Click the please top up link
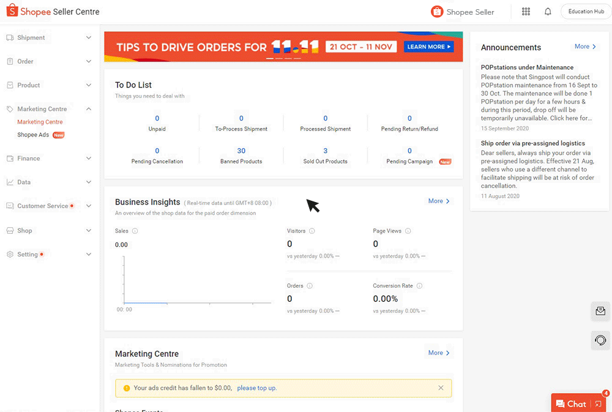Viewport: 612px width, 412px height. pyautogui.click(x=256, y=388)
